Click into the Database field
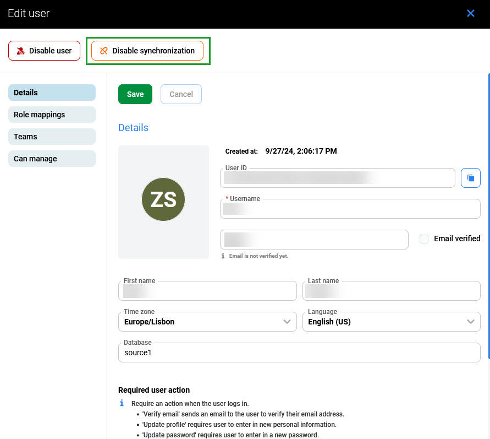Image resolution: width=490 pixels, height=439 pixels. 299,353
